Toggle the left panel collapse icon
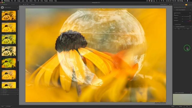Viewport: 192px width, 108px height. tap(20, 4)
